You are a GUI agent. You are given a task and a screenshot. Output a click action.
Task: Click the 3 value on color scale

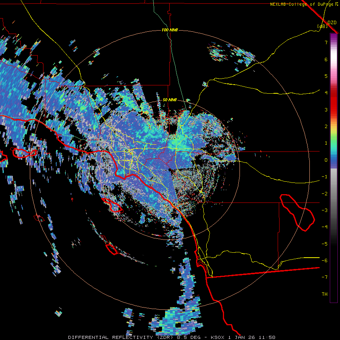coord(326,110)
